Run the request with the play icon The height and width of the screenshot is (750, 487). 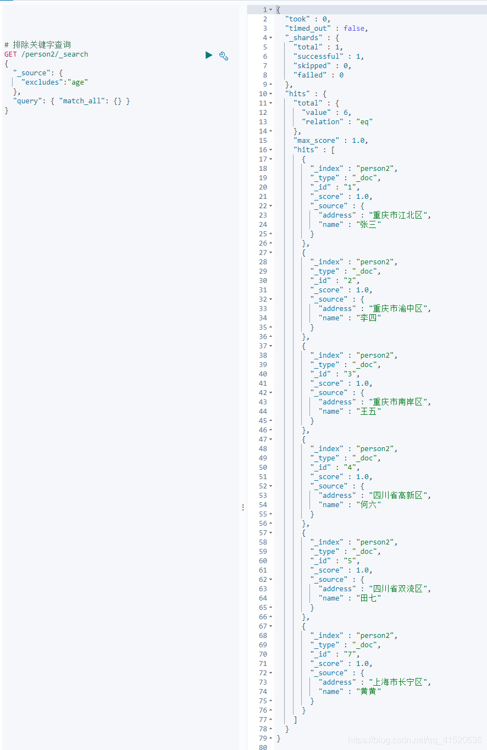click(209, 55)
